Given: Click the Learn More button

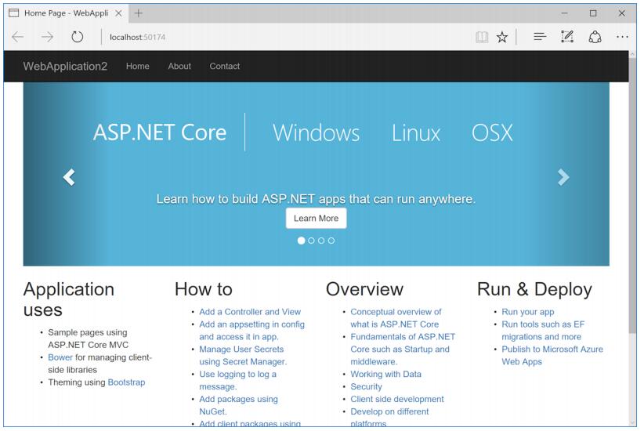Looking at the screenshot, I should click(x=317, y=218).
